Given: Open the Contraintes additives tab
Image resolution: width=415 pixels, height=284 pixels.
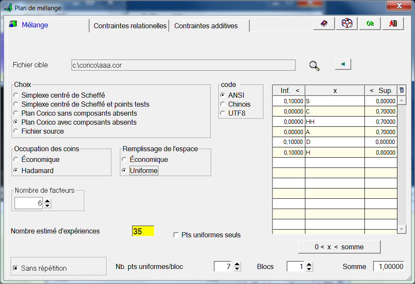Looking at the screenshot, I should point(206,26).
